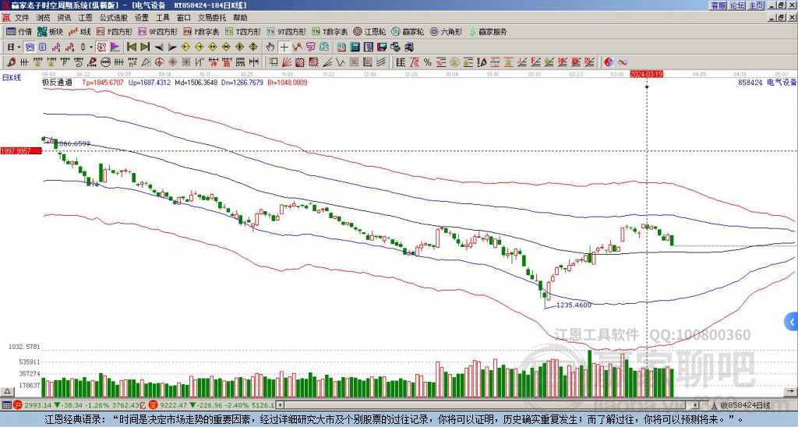Click 论坛 forum button
798x427 pixels.
(x=737, y=5)
